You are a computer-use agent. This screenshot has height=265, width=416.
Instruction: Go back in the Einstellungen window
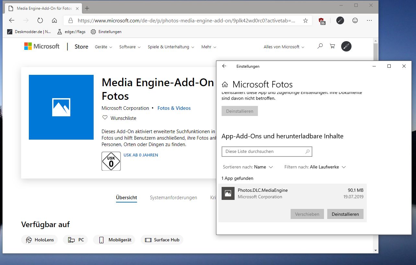[224, 66]
